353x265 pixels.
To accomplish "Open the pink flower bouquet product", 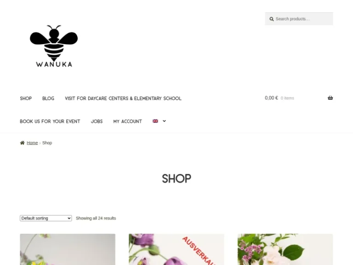I will pyautogui.click(x=285, y=249).
